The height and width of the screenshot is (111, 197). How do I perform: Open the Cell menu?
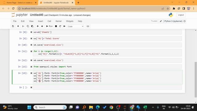(49, 21)
